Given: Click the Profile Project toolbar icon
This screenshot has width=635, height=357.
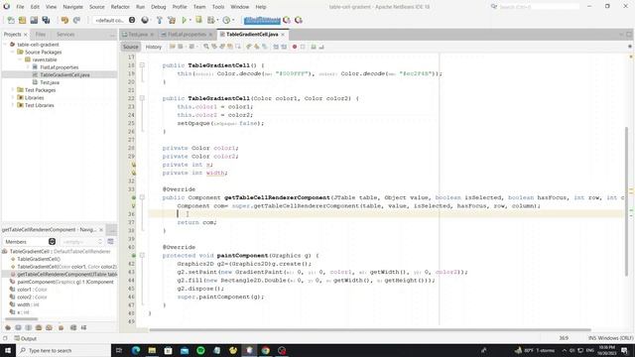Looking at the screenshot, I should (x=210, y=20).
